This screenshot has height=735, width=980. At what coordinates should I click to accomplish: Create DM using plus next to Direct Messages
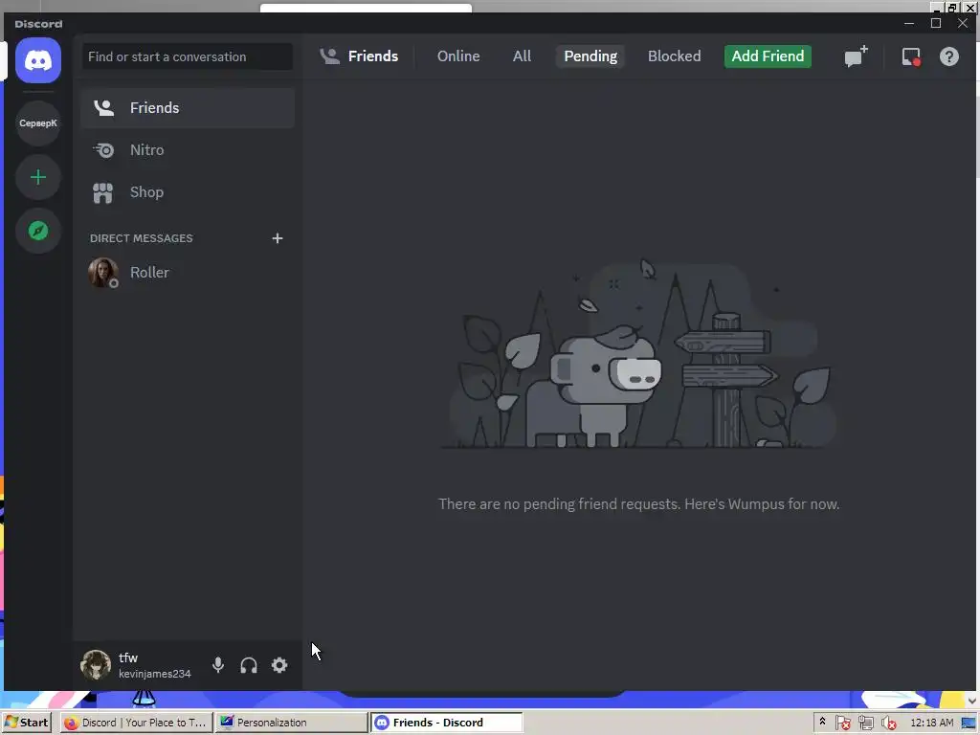278,238
